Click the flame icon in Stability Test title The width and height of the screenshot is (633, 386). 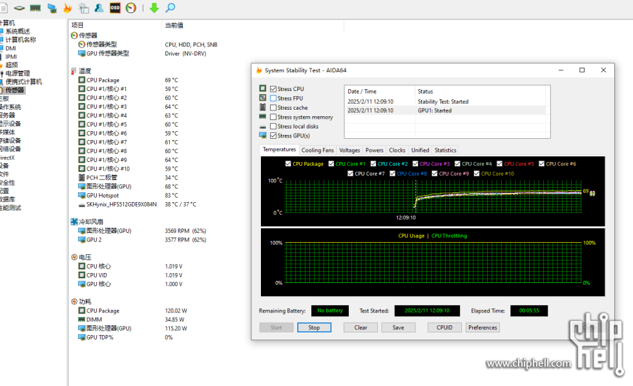click(259, 70)
